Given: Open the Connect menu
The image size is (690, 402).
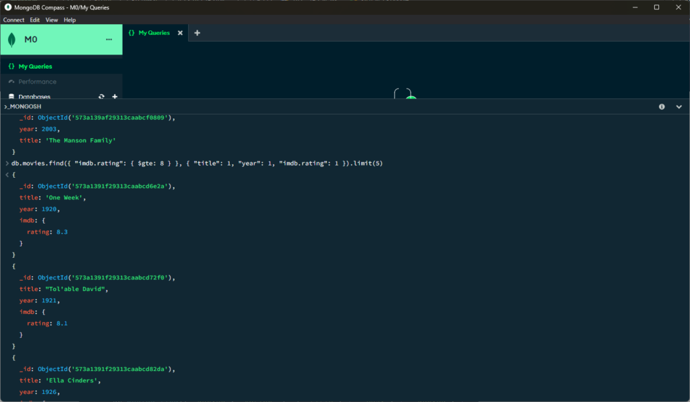Looking at the screenshot, I should pyautogui.click(x=13, y=20).
